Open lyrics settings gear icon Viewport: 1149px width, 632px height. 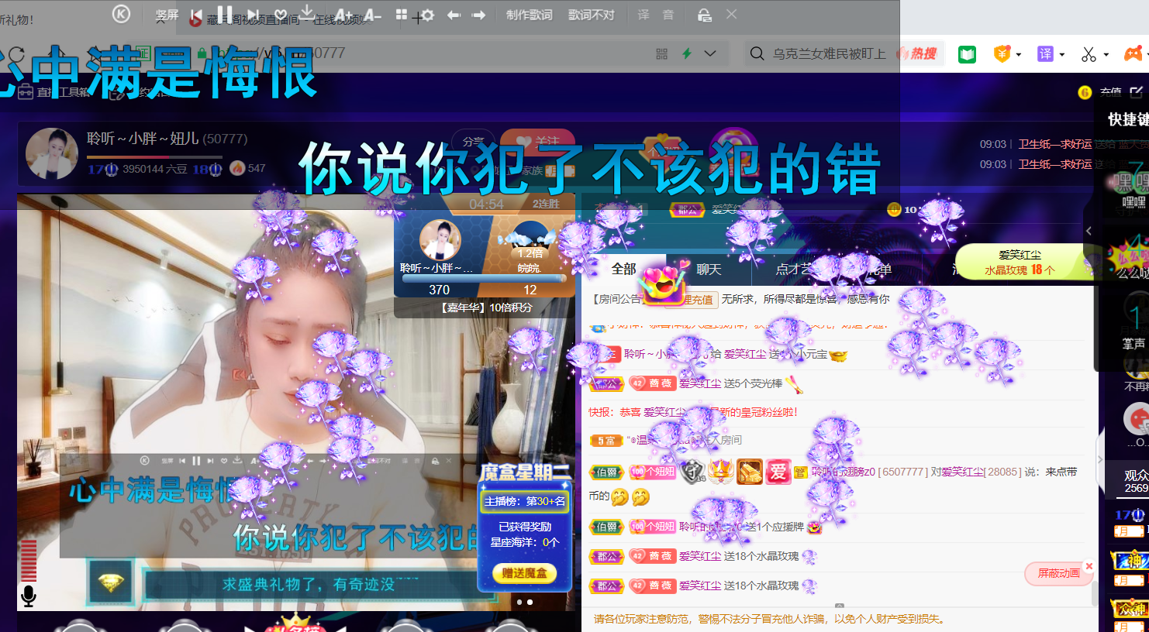[427, 15]
